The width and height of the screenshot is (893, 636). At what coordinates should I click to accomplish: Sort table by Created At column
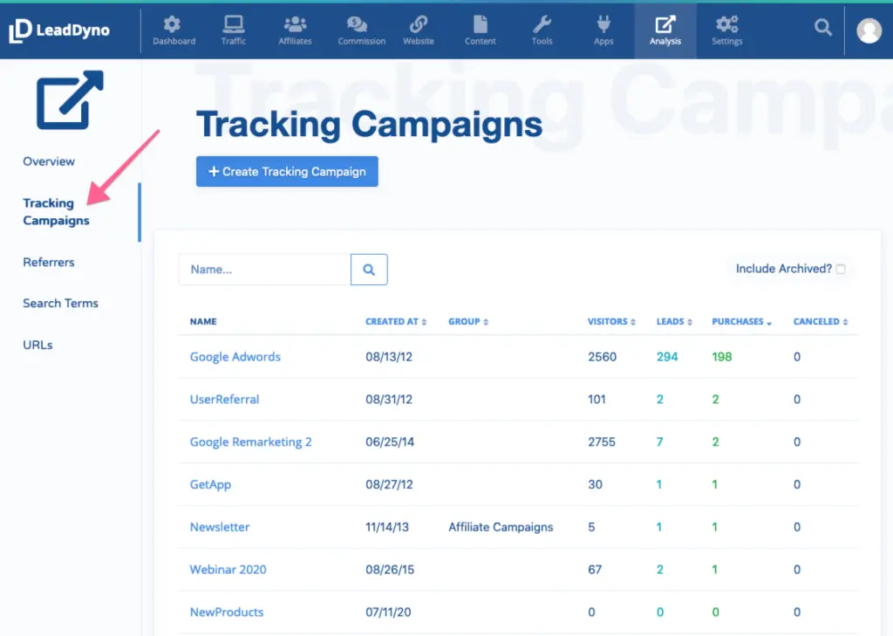click(x=396, y=322)
